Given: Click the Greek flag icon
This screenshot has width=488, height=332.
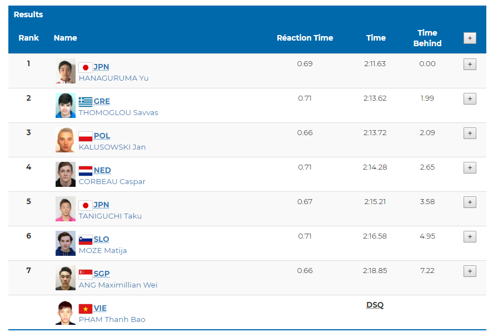Looking at the screenshot, I should [86, 102].
